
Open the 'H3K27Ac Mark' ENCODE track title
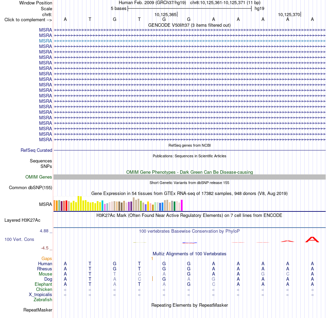point(189,215)
